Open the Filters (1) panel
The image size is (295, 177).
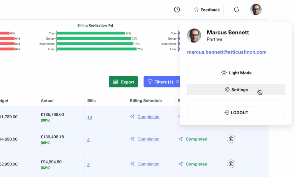point(161,82)
